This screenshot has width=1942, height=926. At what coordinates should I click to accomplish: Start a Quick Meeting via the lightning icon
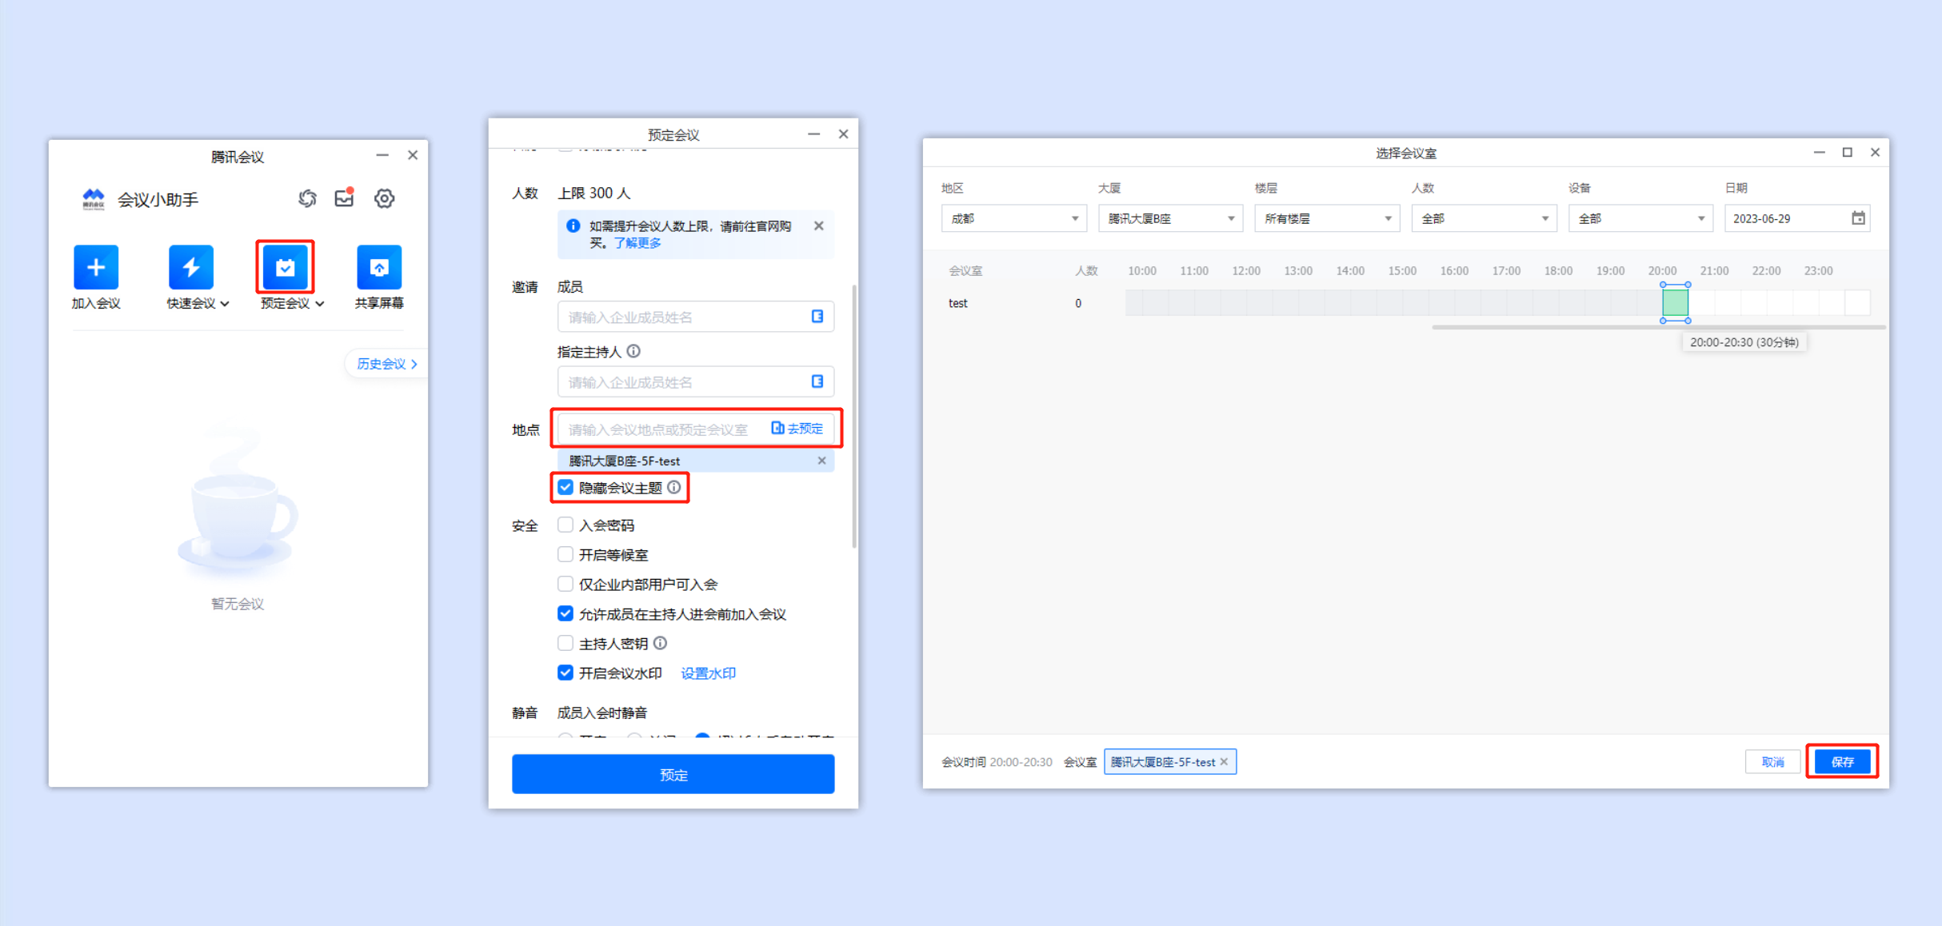coord(191,267)
